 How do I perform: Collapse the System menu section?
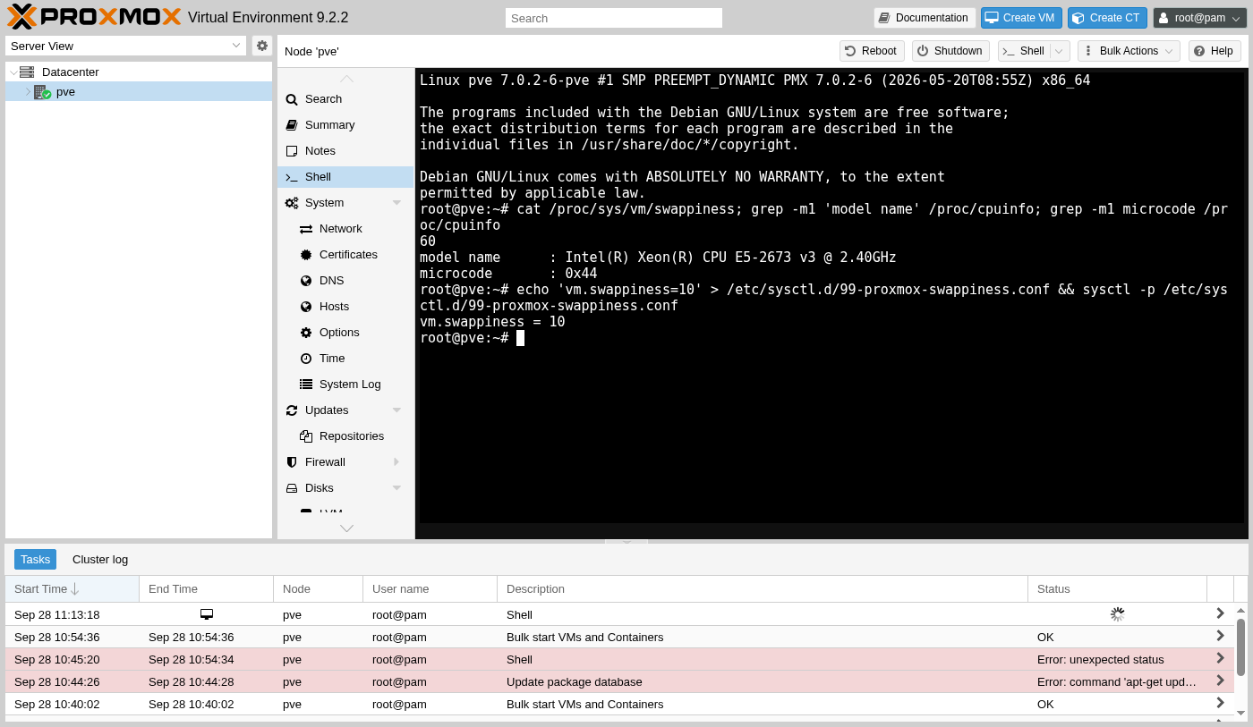[x=396, y=203]
